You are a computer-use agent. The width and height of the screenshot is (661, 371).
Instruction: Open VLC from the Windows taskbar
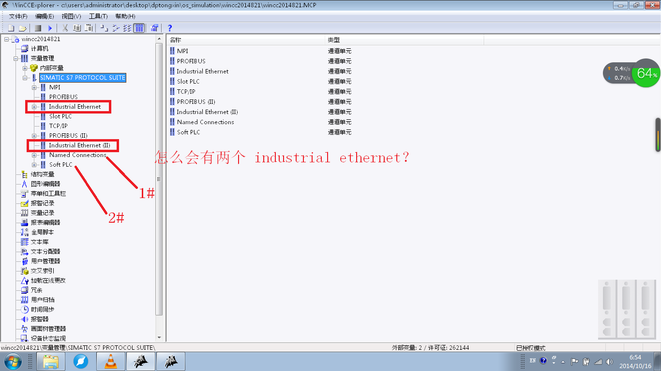click(111, 361)
